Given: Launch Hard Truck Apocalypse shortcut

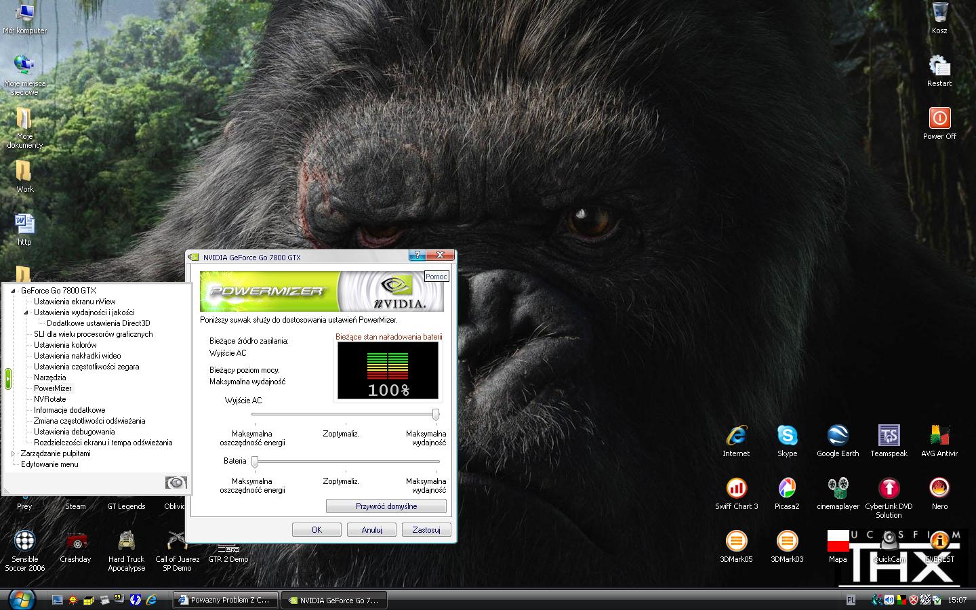Looking at the screenshot, I should [x=126, y=550].
